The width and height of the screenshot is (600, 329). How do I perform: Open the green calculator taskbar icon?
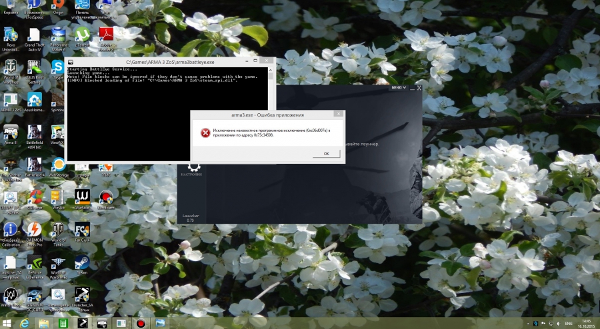(x=63, y=323)
